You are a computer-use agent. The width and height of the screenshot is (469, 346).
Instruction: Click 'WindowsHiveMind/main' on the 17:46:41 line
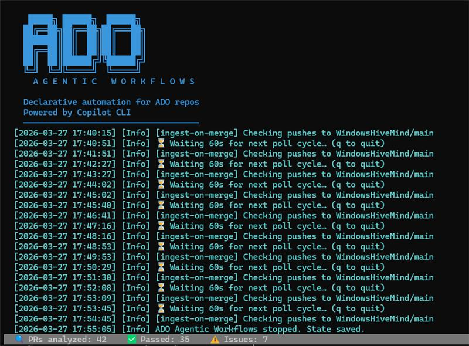[385, 216]
